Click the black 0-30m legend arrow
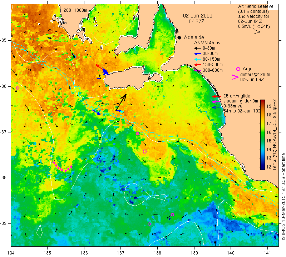Viewport: 286px width, 257px height. click(x=197, y=48)
